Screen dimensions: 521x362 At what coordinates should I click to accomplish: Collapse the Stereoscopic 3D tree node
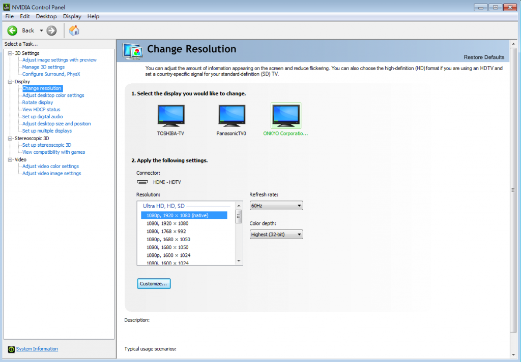(10, 138)
